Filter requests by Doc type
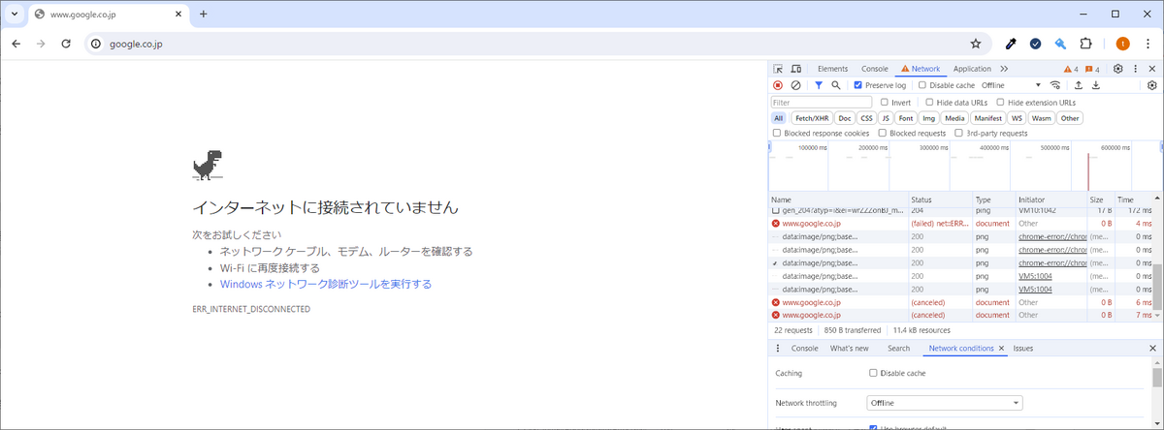Viewport: 1164px width, 430px height. [x=845, y=118]
